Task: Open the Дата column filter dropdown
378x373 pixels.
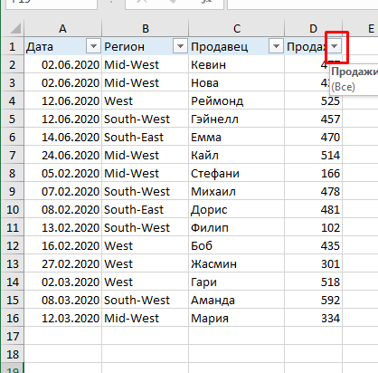Action: (x=93, y=46)
